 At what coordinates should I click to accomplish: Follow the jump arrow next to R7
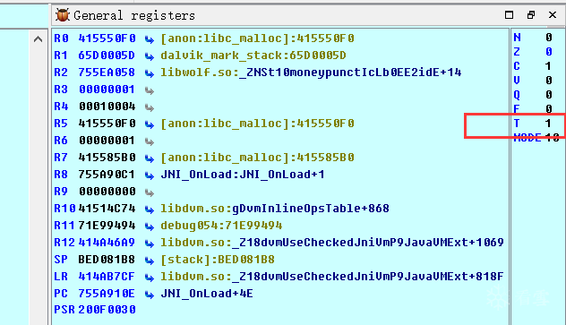click(149, 158)
